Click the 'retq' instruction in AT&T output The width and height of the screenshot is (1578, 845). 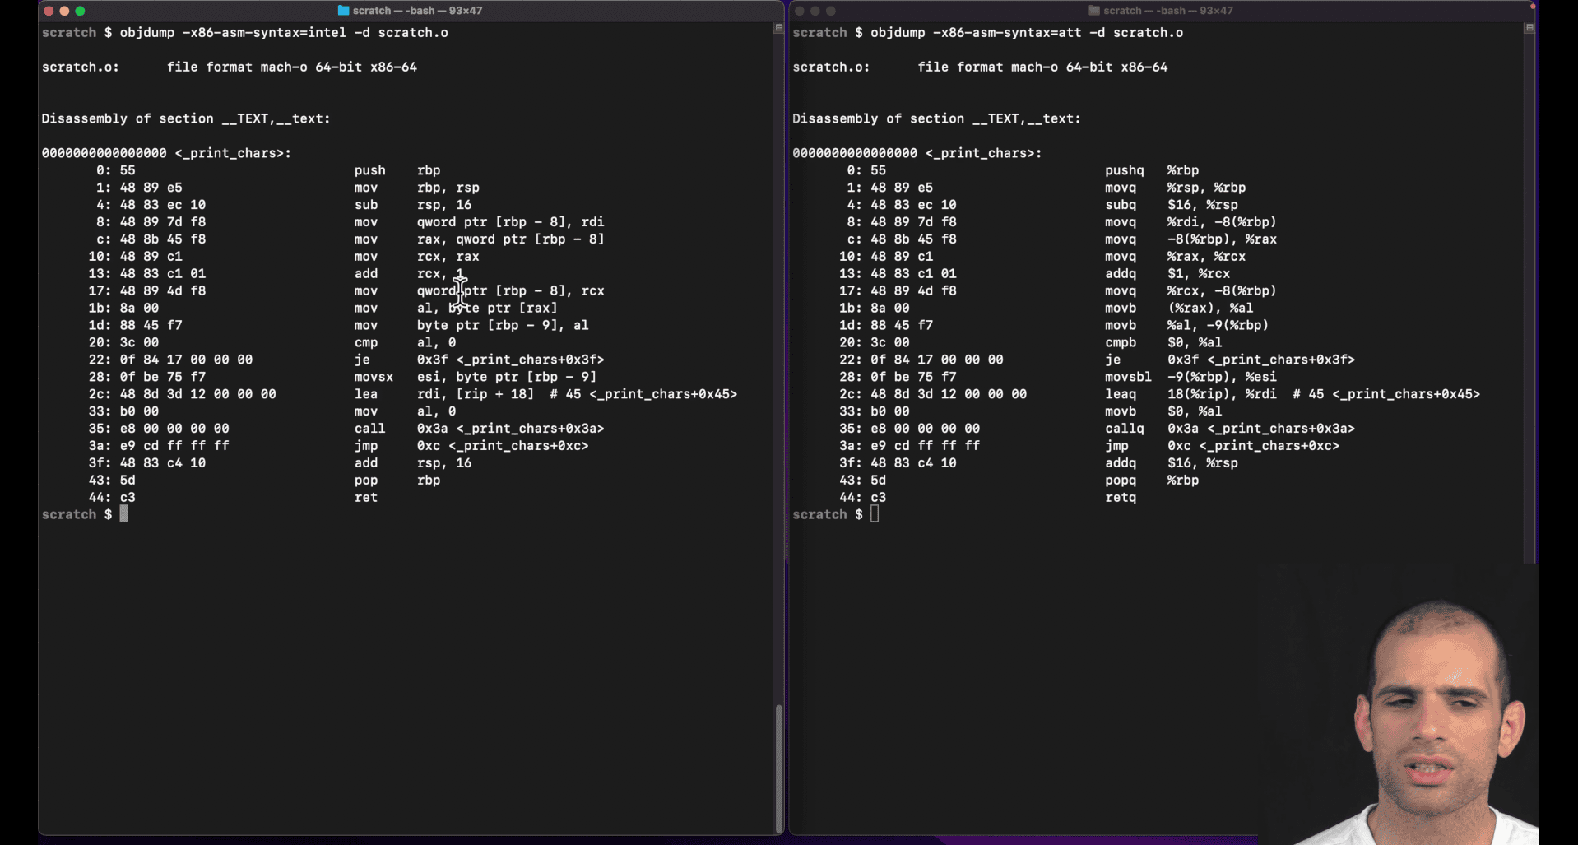(x=1120, y=497)
